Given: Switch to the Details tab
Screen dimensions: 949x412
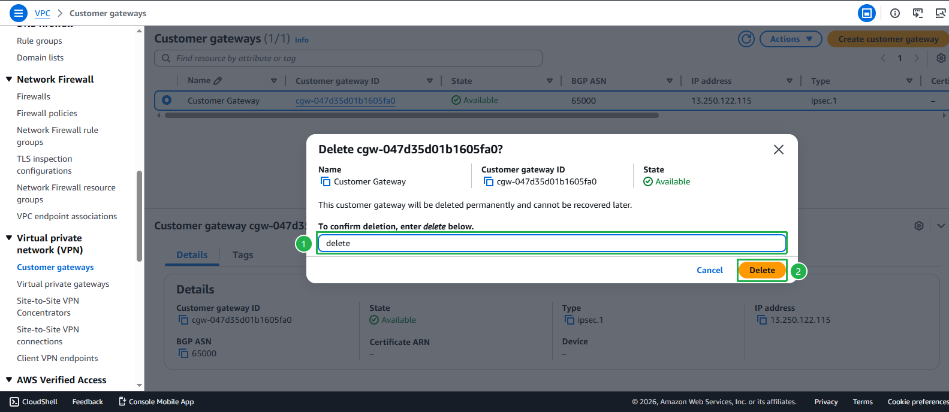Looking at the screenshot, I should [x=192, y=255].
